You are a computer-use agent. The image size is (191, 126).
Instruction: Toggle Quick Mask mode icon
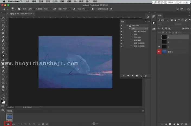[3, 106]
